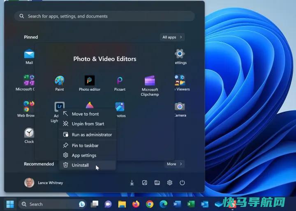Open the Clock app
Screen dimensions: 296x211
(29, 133)
